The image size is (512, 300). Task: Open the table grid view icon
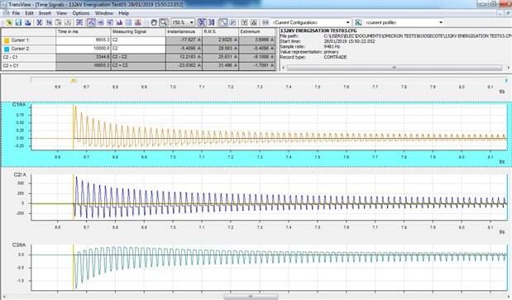point(129,22)
